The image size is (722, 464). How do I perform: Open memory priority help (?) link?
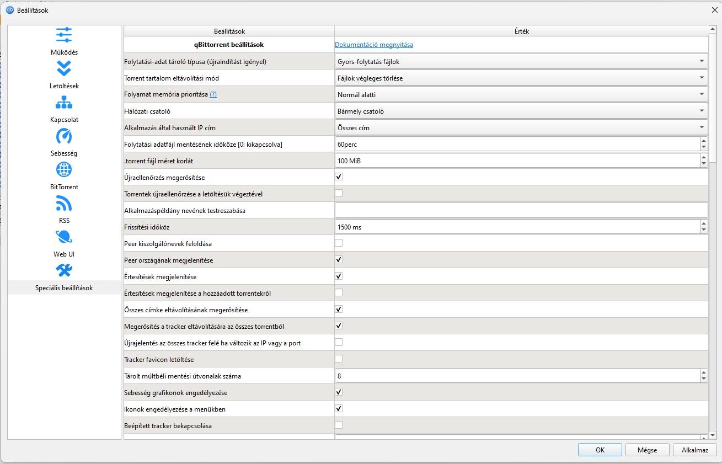click(x=213, y=94)
